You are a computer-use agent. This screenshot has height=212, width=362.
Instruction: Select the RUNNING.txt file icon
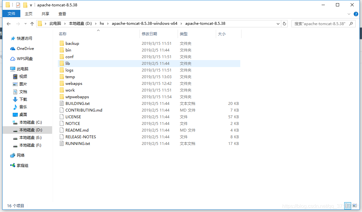pyautogui.click(x=62, y=143)
